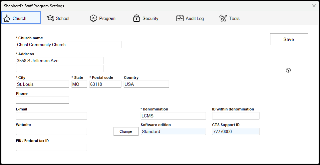Select the ID within denomination field
320x165 pixels.
(x=236, y=116)
